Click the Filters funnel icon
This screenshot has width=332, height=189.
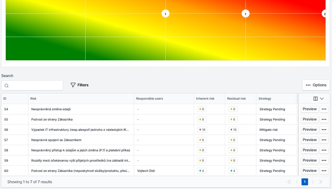click(73, 85)
